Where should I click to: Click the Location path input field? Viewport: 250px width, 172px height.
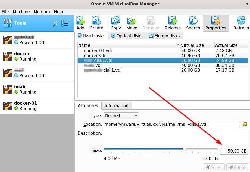tap(172, 124)
